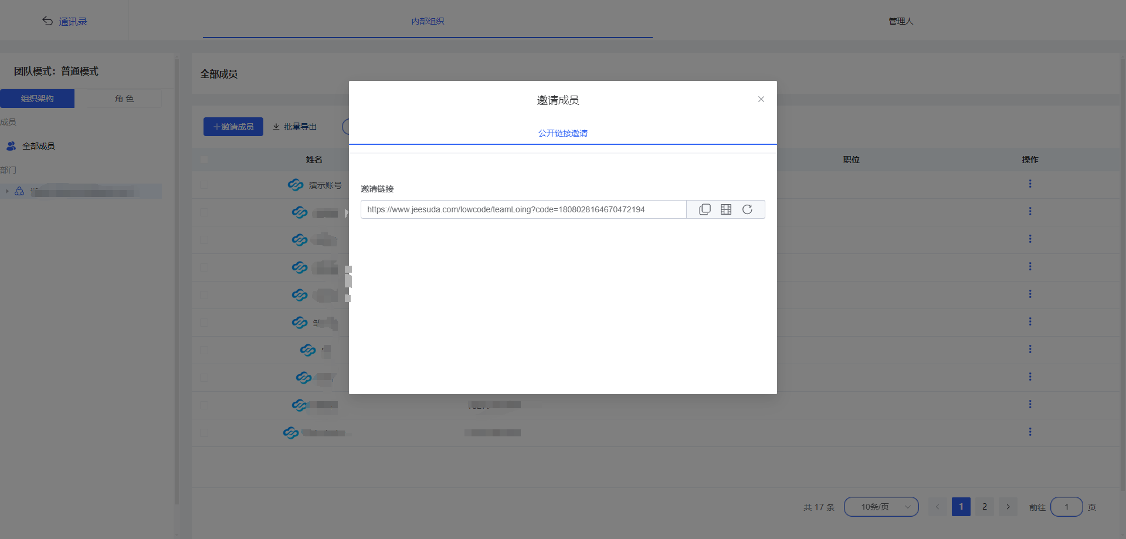1126x539 pixels.
Task: Expand the department tree node
Action: click(x=7, y=191)
